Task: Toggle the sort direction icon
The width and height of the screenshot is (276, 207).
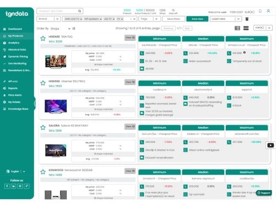Action: pos(74,28)
